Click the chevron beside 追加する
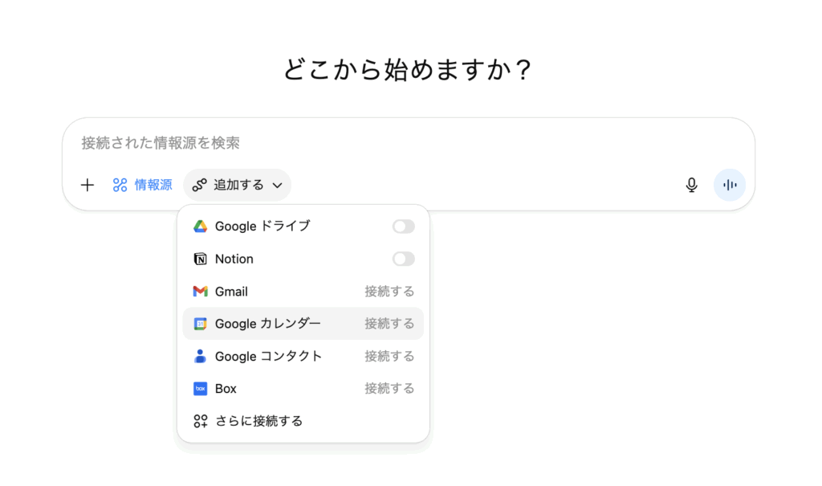 pos(277,186)
